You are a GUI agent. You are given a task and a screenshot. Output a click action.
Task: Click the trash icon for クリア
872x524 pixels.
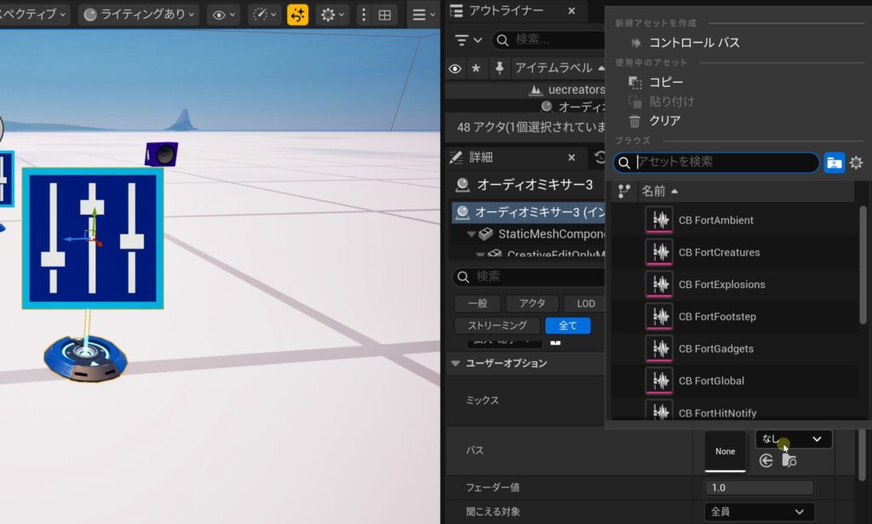(x=634, y=121)
